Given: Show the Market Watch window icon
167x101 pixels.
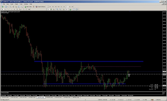Looking at the screenshot, I should [x=10, y=7].
